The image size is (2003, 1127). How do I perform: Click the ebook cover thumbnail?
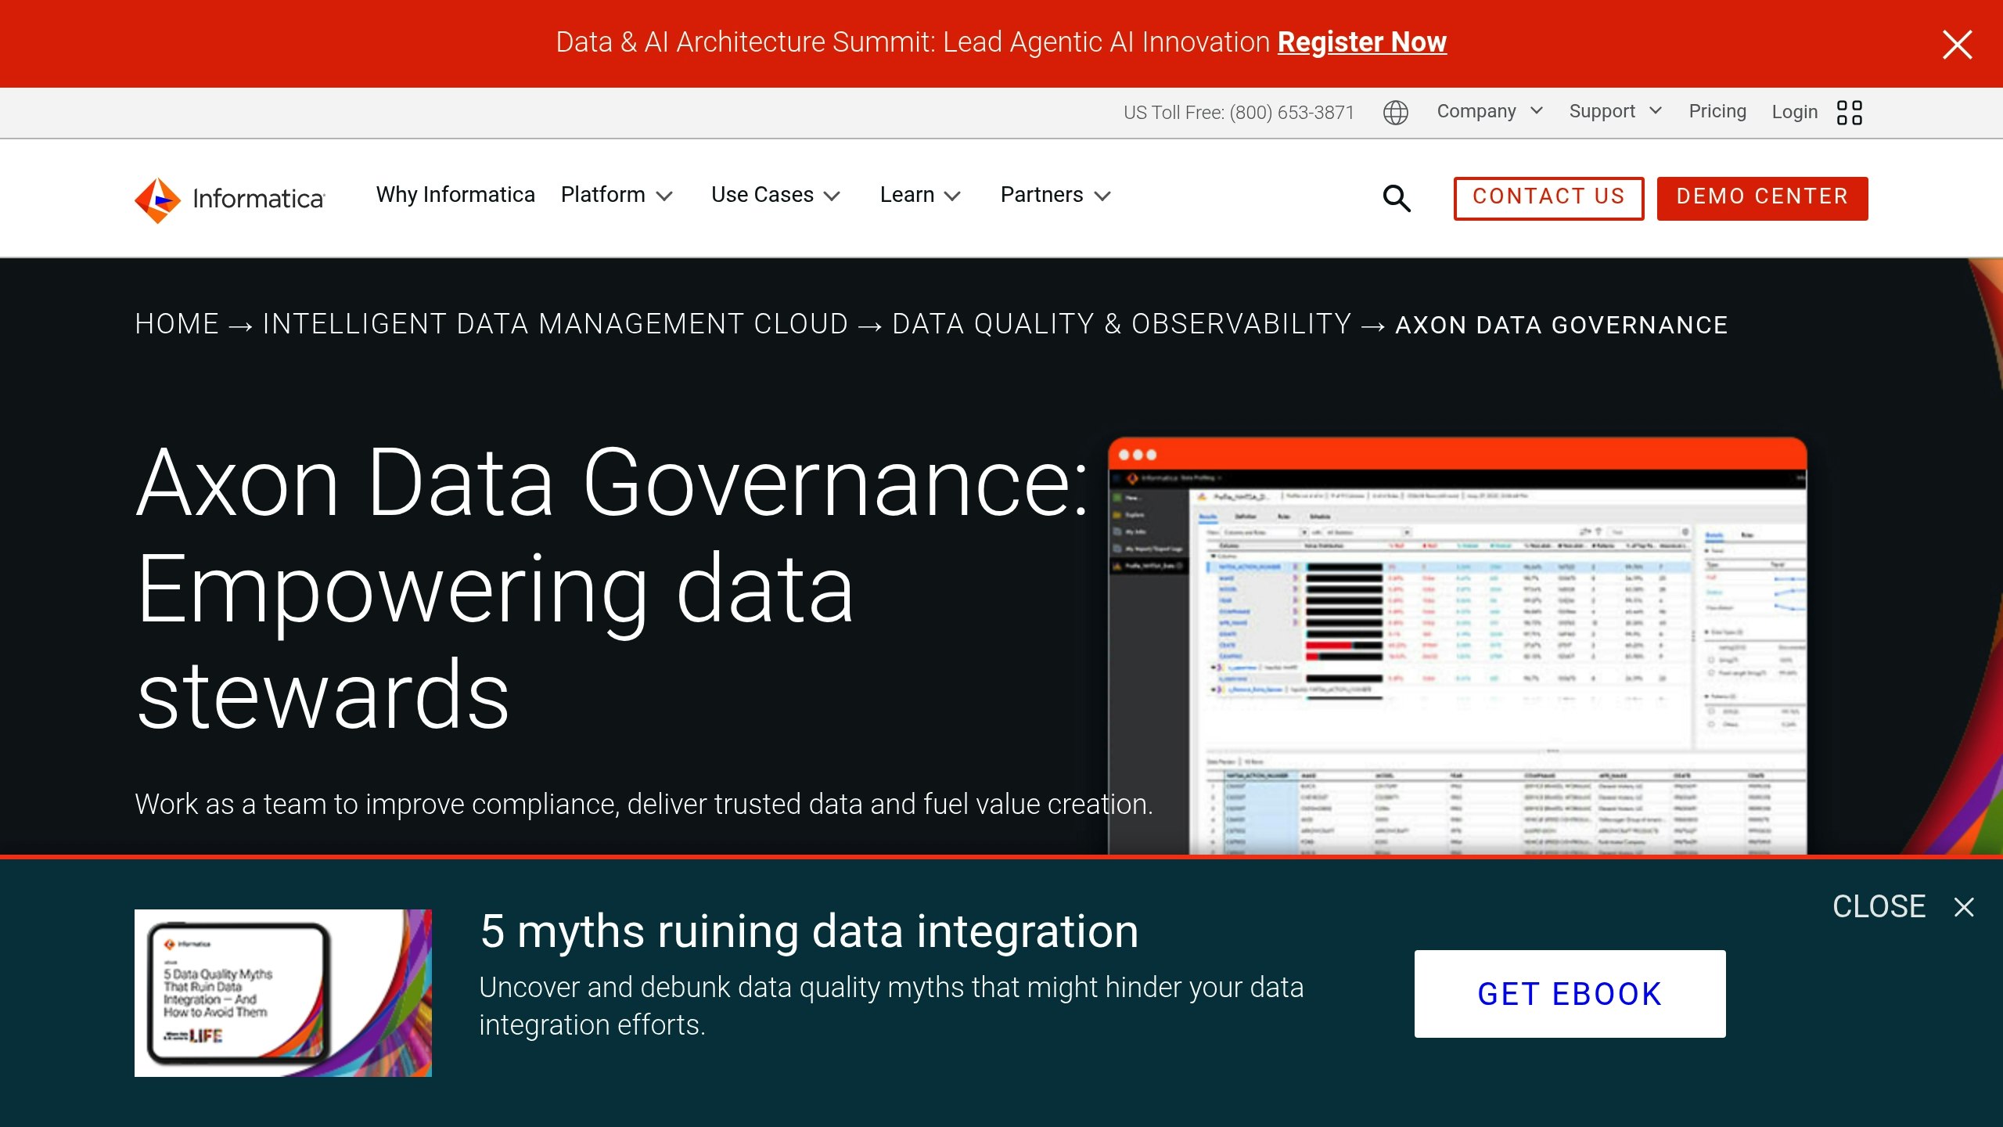pyautogui.click(x=282, y=992)
